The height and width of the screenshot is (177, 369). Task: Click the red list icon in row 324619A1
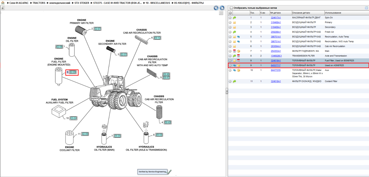pyautogui.click(x=238, y=60)
